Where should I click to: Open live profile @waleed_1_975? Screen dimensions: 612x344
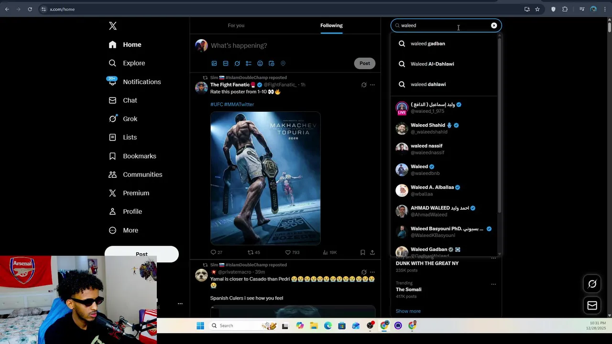point(444,107)
